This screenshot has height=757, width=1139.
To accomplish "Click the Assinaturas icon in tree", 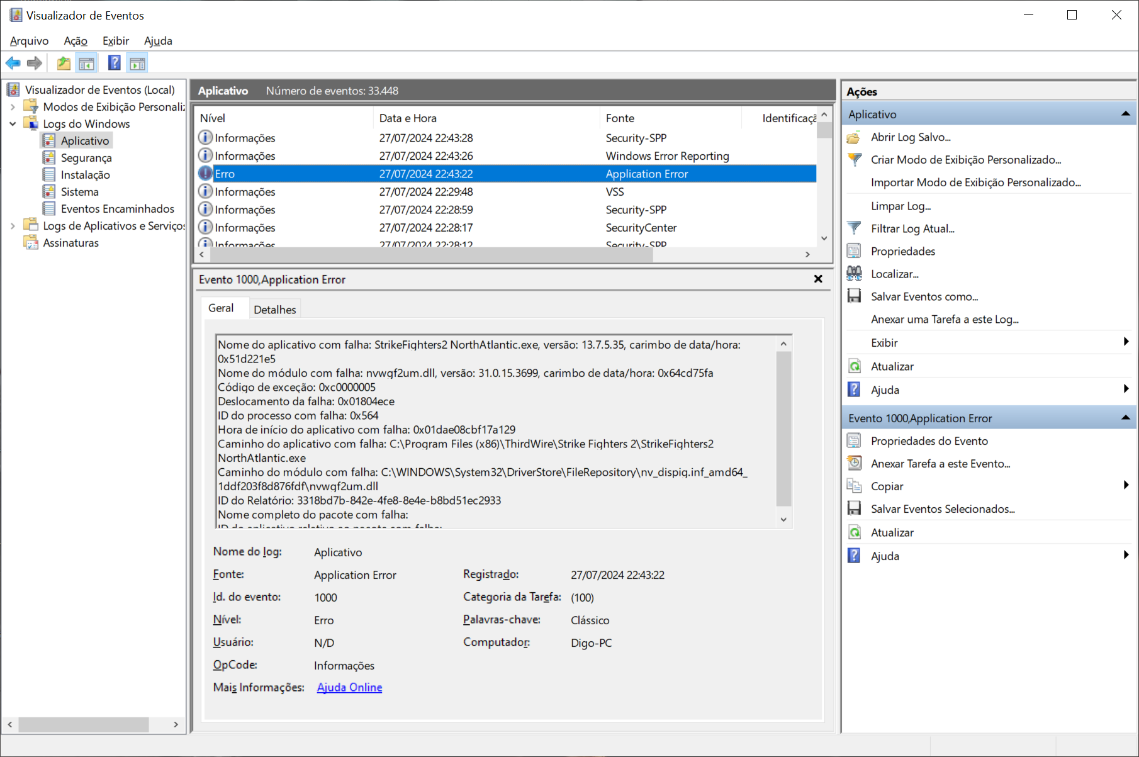I will pyautogui.click(x=31, y=243).
